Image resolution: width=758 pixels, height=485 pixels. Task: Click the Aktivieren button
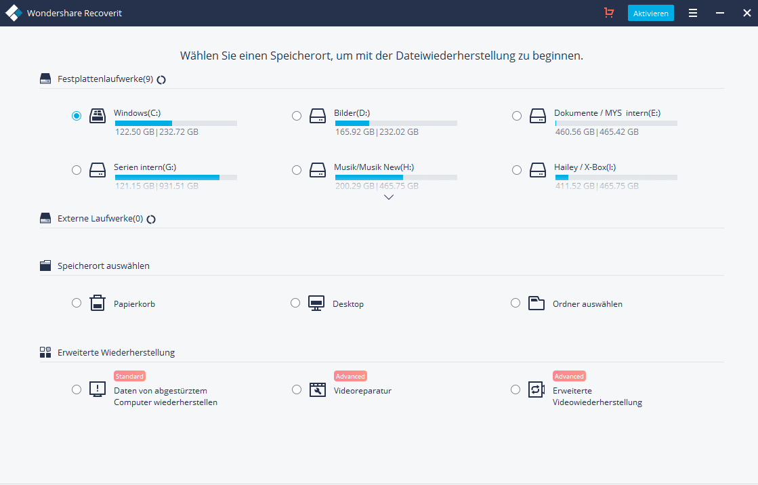click(650, 13)
